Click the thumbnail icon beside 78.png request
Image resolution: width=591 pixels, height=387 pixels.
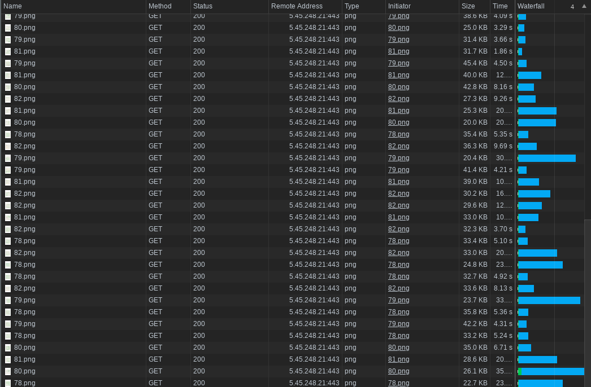click(7, 134)
